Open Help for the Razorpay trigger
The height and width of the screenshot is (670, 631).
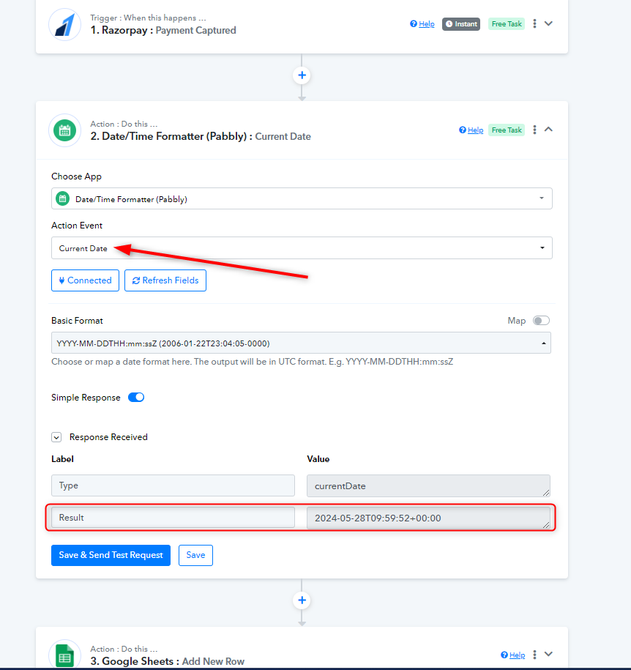(x=422, y=24)
